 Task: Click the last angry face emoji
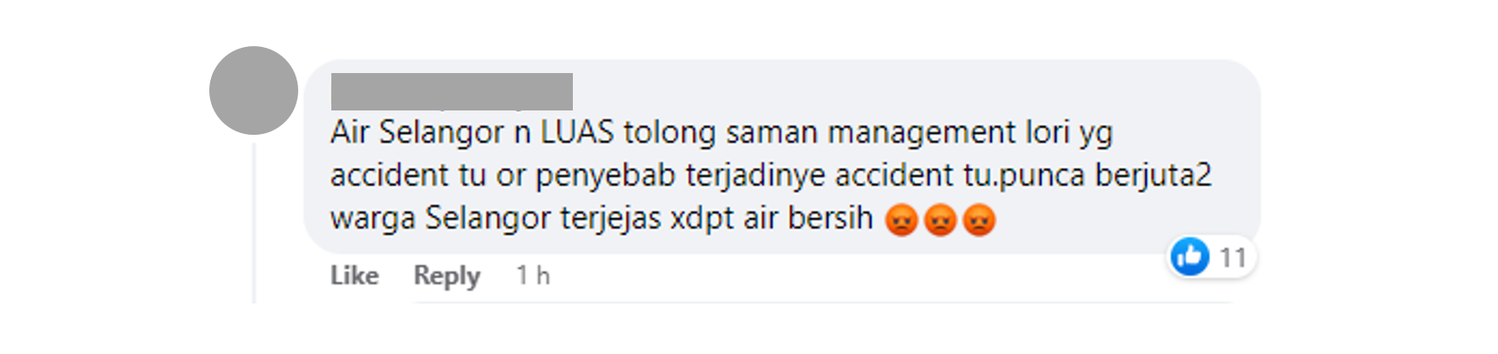click(x=978, y=220)
